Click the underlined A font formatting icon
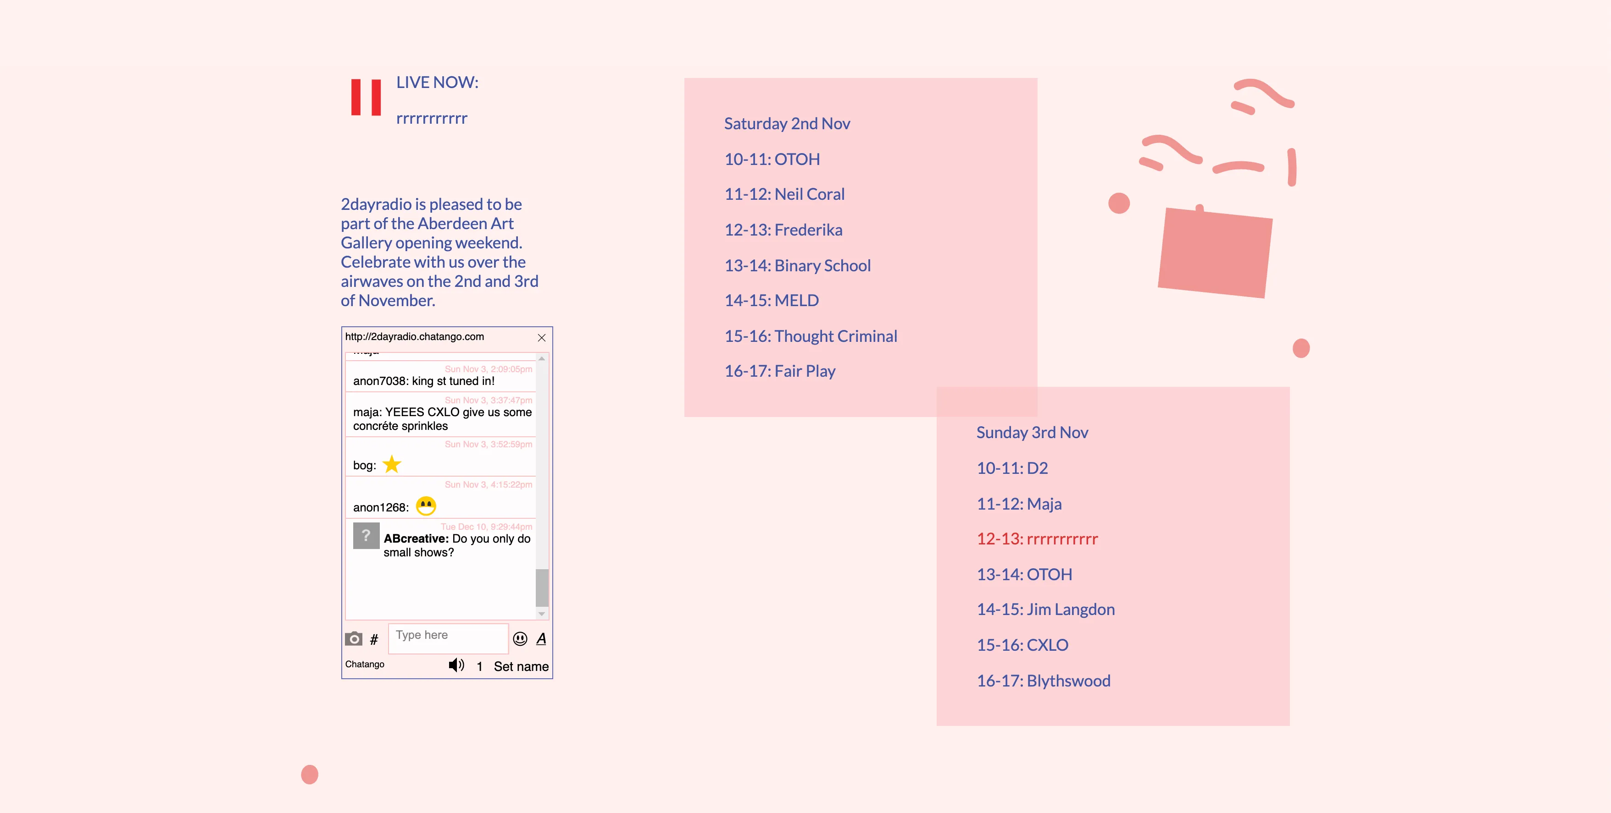 pos(540,639)
